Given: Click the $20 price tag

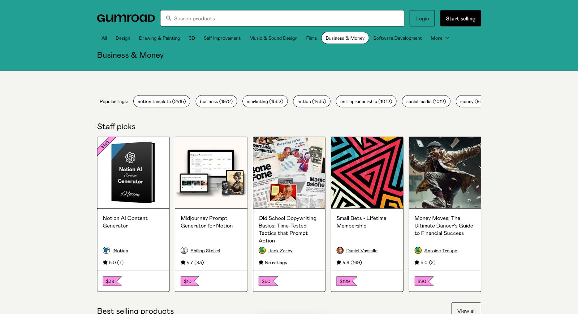Looking at the screenshot, I should pos(424,281).
